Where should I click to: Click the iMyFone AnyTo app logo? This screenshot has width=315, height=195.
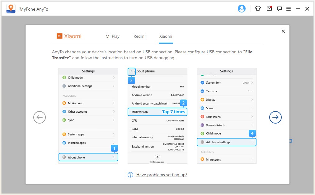coord(11,9)
